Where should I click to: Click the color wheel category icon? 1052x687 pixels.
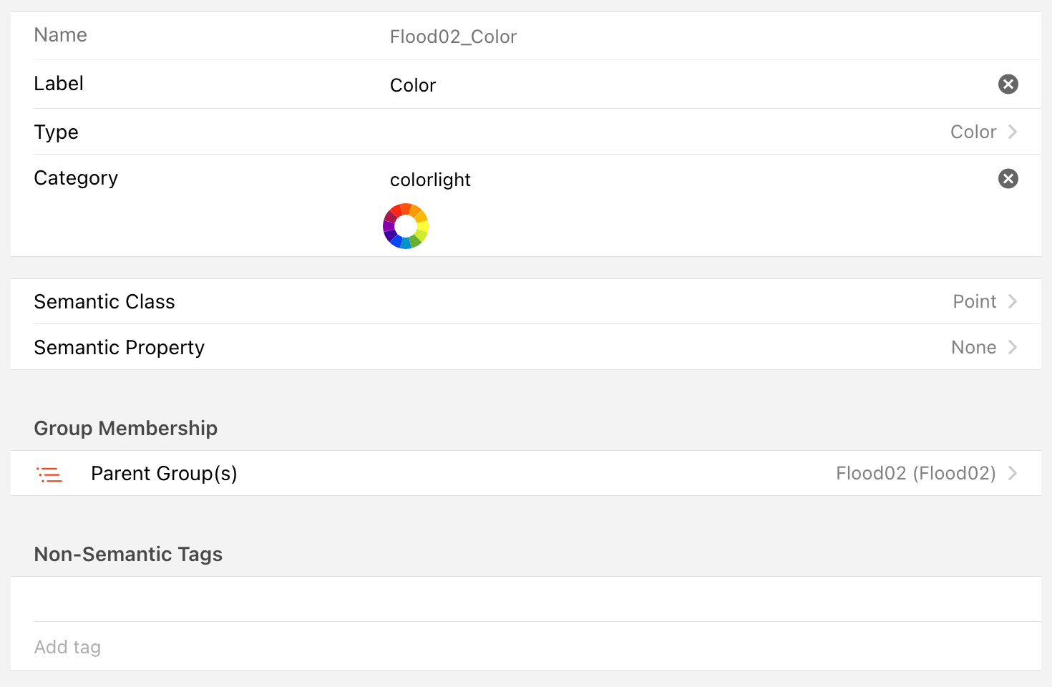[406, 226]
